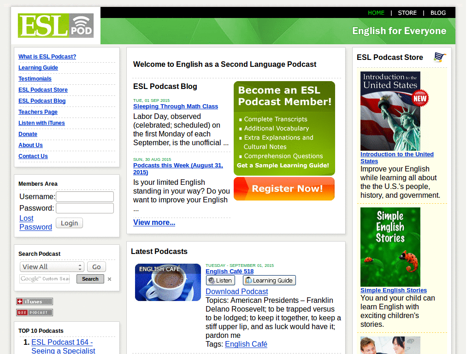
Task: Open Simple English Stories text link
Action: click(x=394, y=290)
